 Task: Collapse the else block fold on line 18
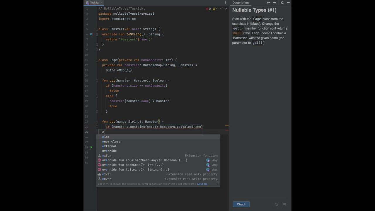(97, 96)
